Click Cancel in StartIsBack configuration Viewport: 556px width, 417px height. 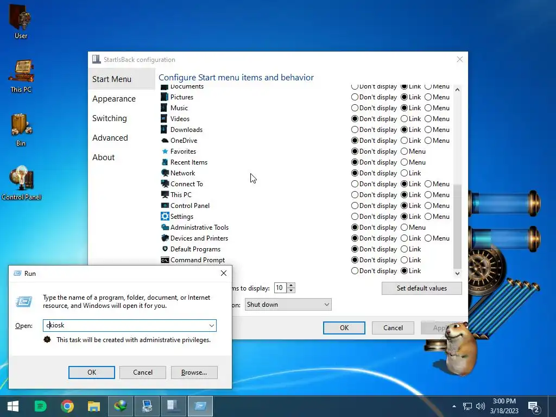coord(393,327)
